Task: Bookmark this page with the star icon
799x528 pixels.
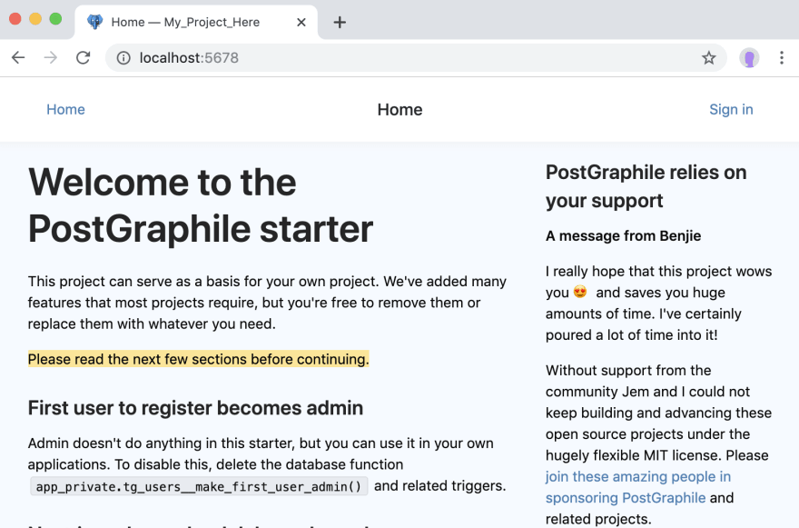Action: coord(708,57)
